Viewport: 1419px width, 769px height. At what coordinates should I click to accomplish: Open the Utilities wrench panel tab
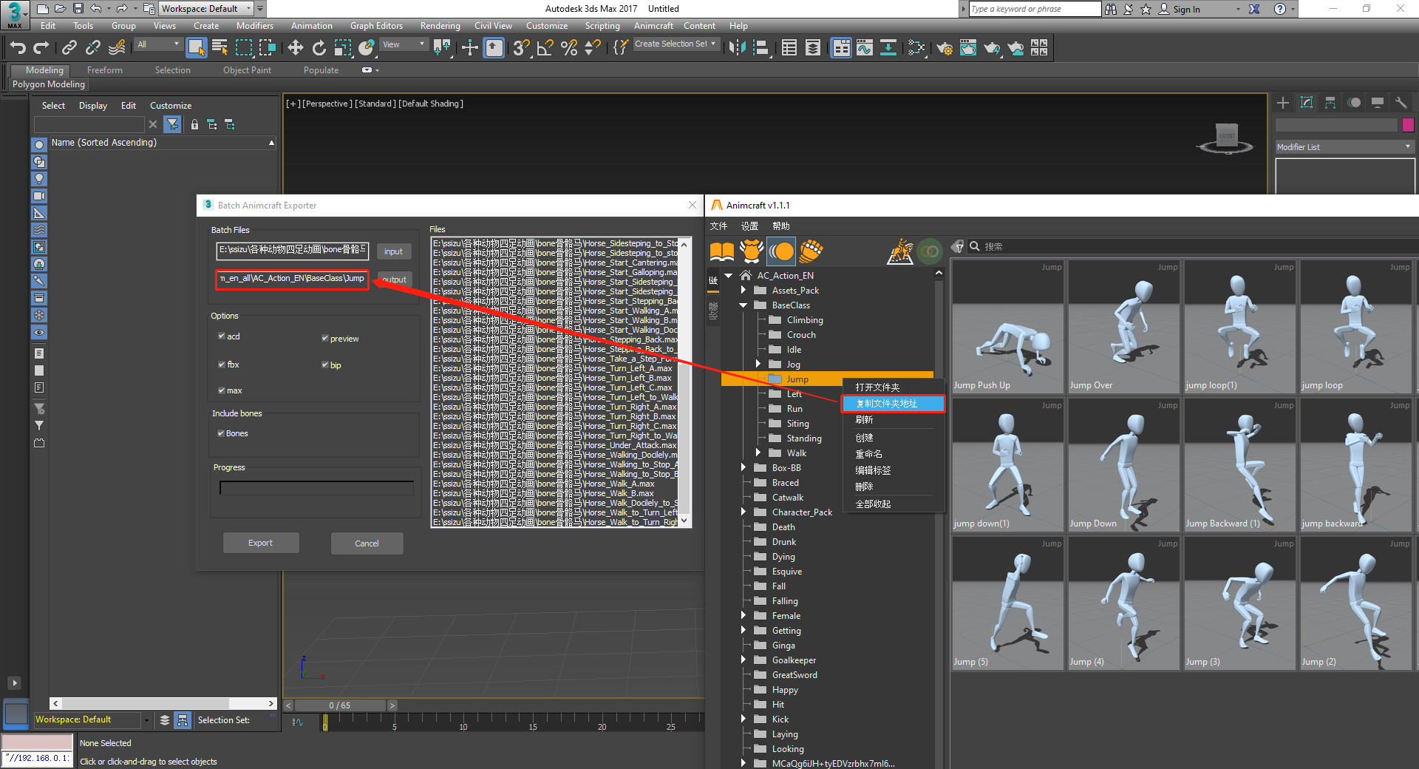tap(1401, 103)
